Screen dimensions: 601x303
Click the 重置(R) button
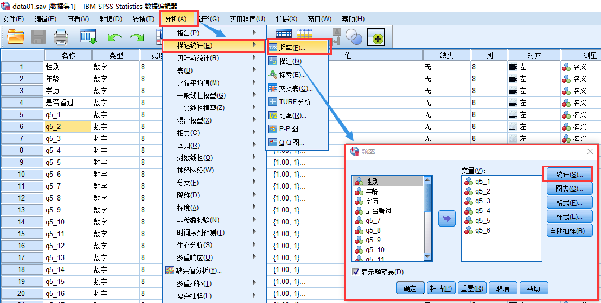(x=472, y=288)
